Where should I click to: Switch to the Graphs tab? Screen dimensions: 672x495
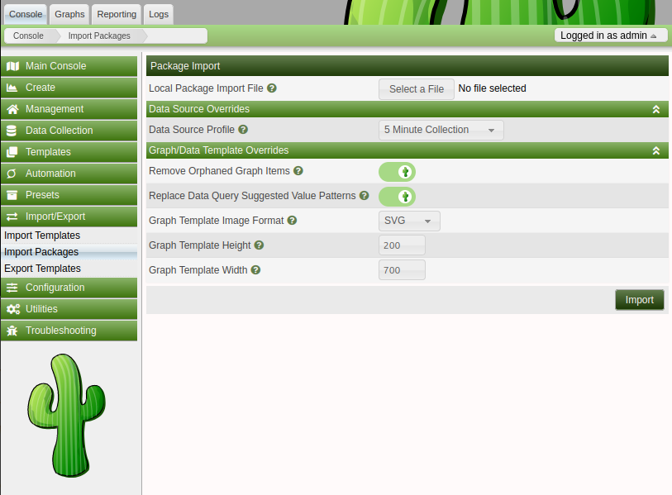click(x=69, y=14)
